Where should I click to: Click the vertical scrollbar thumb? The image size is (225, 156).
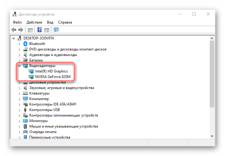click(x=212, y=74)
